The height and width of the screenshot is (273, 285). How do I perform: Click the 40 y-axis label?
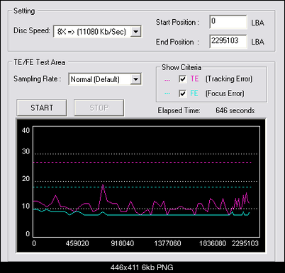(x=26, y=130)
